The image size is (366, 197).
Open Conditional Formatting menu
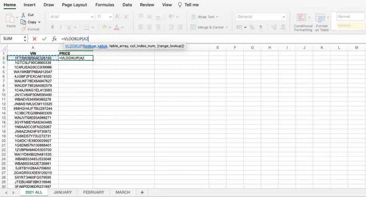pyautogui.click(x=303, y=22)
